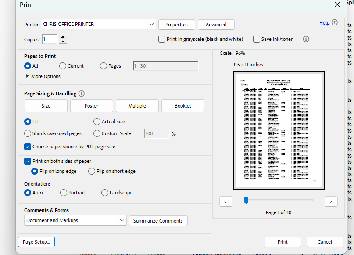Open printer Properties

click(x=176, y=25)
